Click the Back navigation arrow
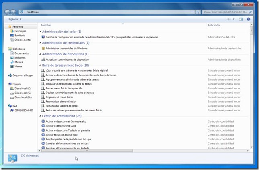This screenshot has height=170, width=259. 7,12
